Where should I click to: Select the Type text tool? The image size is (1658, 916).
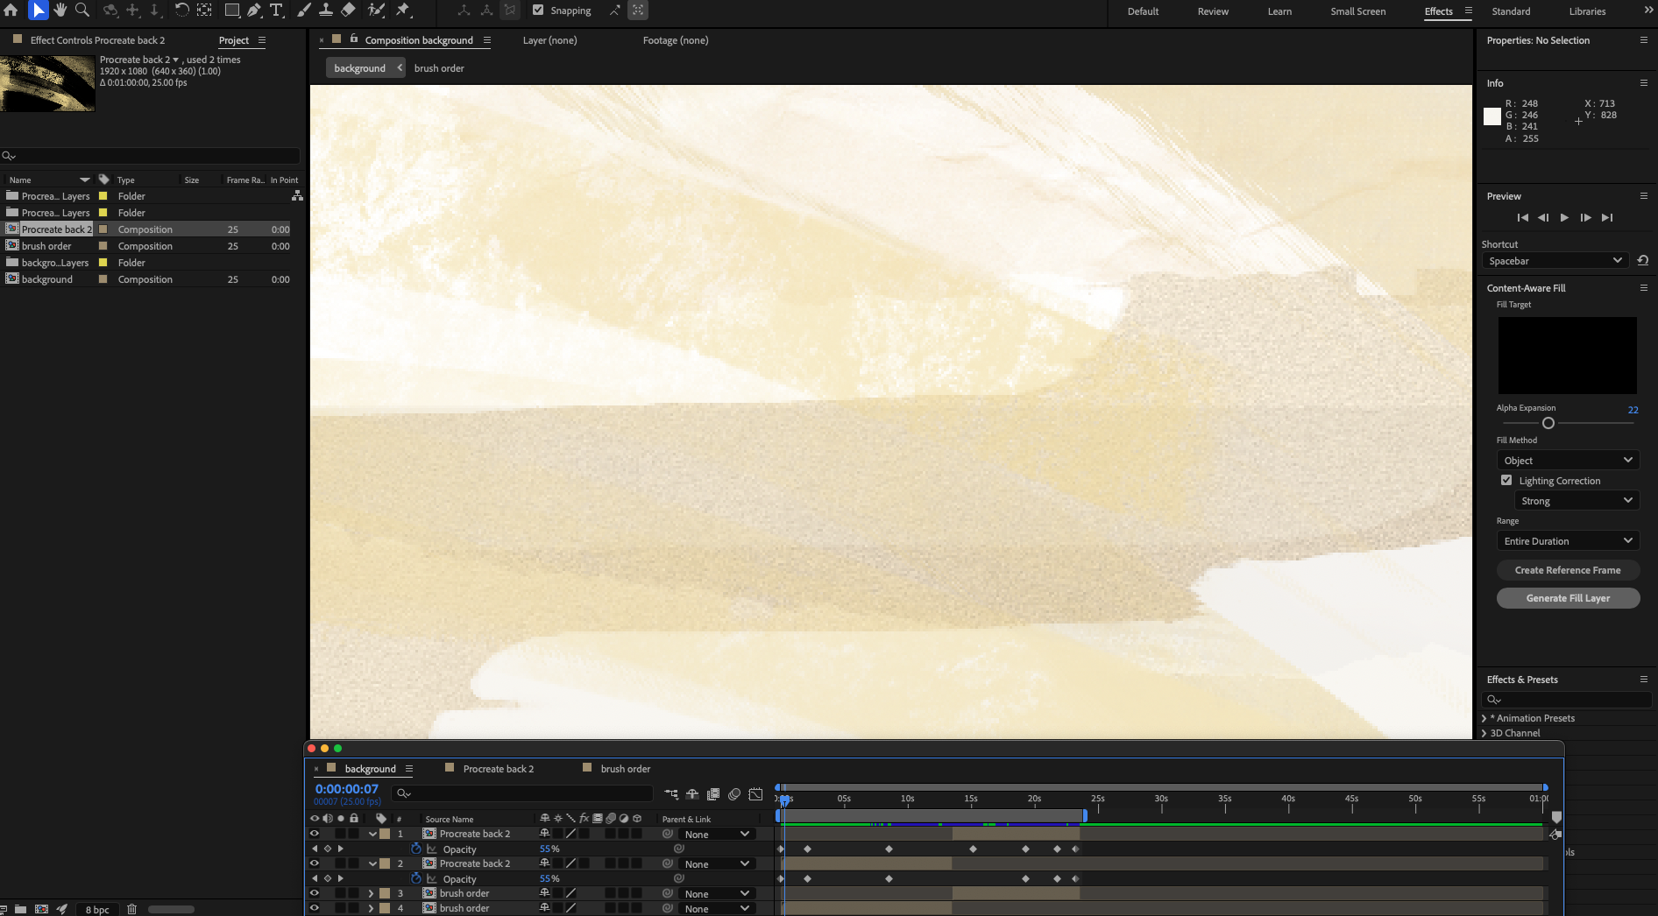(x=276, y=11)
